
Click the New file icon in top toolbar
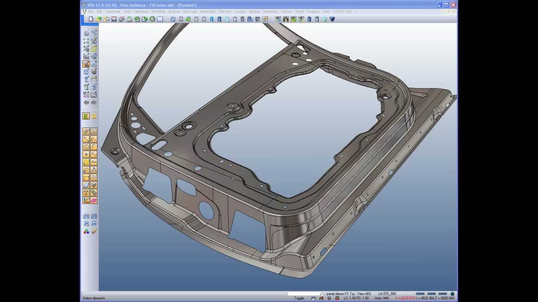point(91,19)
